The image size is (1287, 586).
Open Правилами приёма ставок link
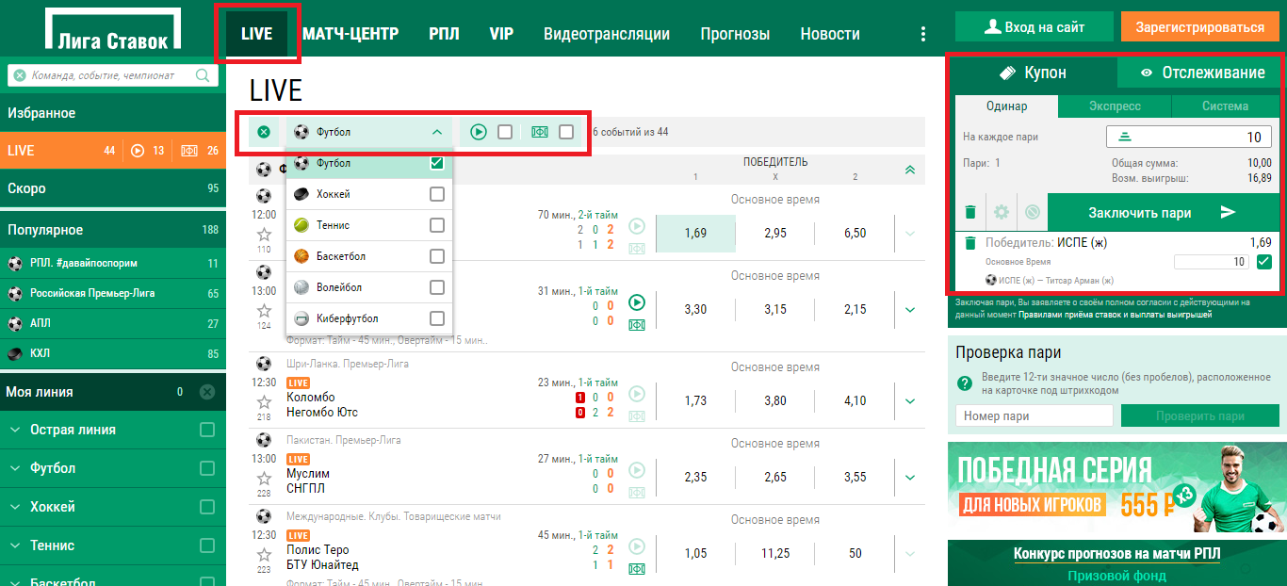[x=1115, y=315]
